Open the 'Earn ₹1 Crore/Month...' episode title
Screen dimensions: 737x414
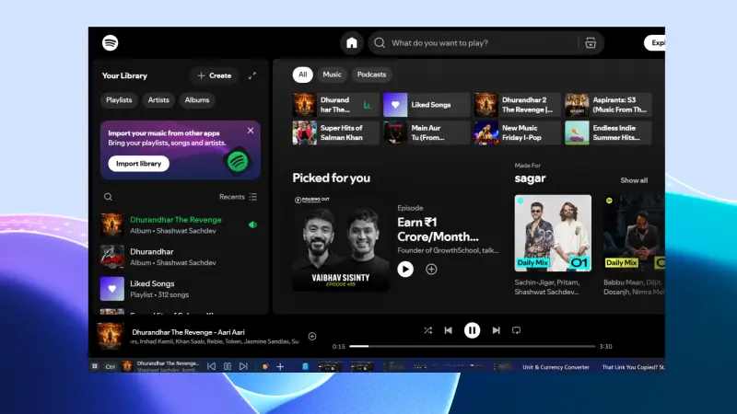coord(439,229)
